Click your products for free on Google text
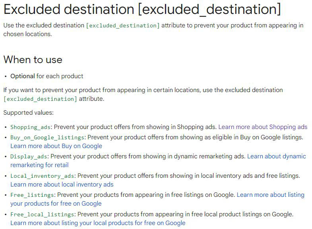 coord(56,204)
